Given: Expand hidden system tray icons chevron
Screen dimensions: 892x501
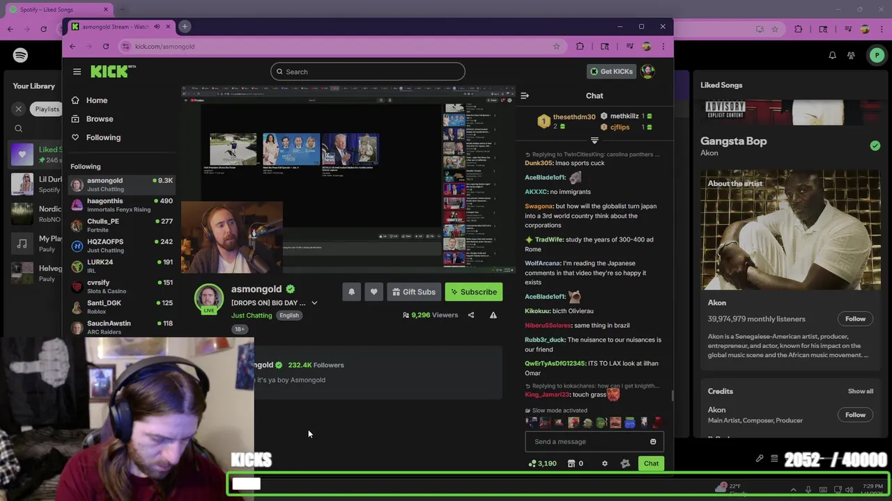Looking at the screenshot, I should [x=793, y=490].
